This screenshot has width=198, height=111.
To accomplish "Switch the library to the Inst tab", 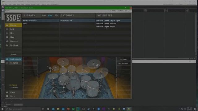I will point(44,15).
